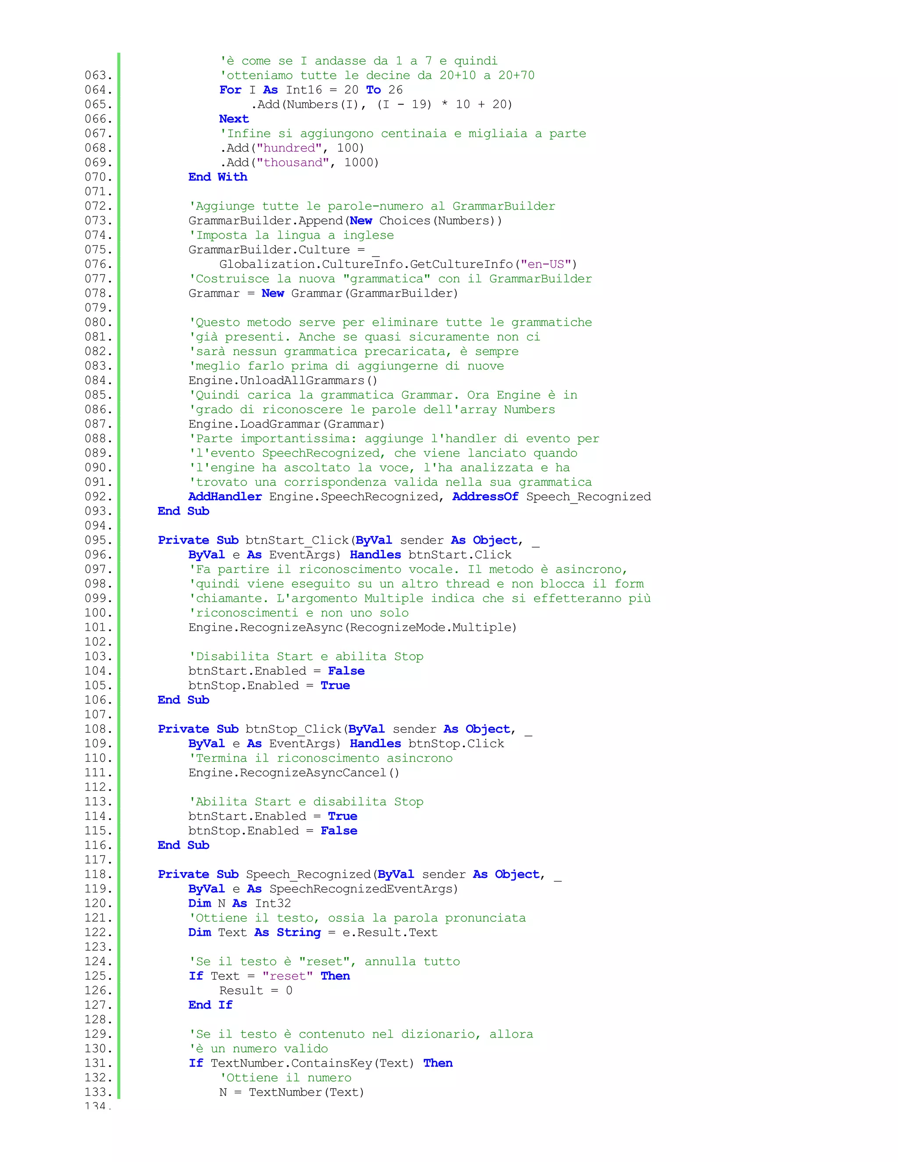Click the comment 'Parte importantissima: aggiunge l'handler
This screenshot has width=898, height=1162.
pos(394,439)
